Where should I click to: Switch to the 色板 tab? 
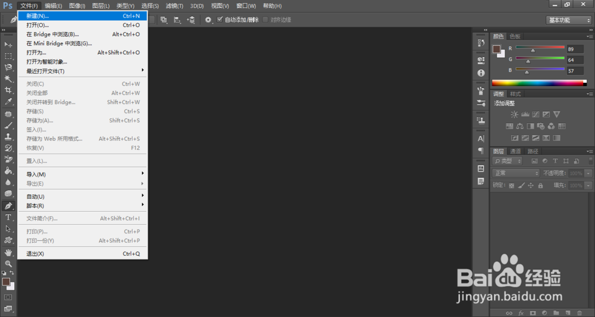[x=515, y=36]
